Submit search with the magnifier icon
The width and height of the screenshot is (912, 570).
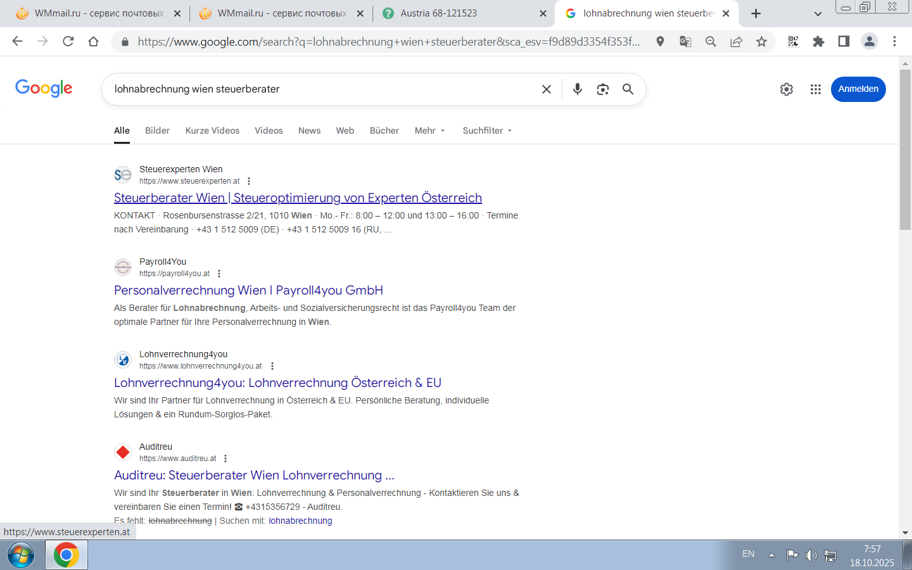coord(628,89)
